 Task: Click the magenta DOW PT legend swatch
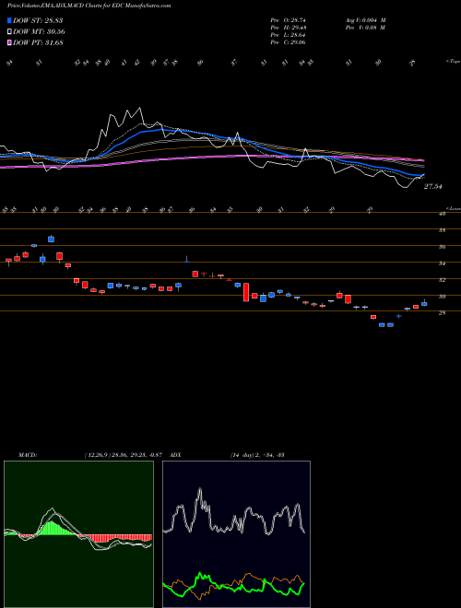point(9,42)
